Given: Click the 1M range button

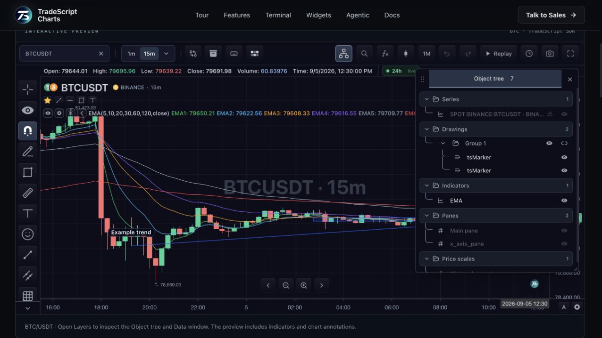Looking at the screenshot, I should click(426, 54).
